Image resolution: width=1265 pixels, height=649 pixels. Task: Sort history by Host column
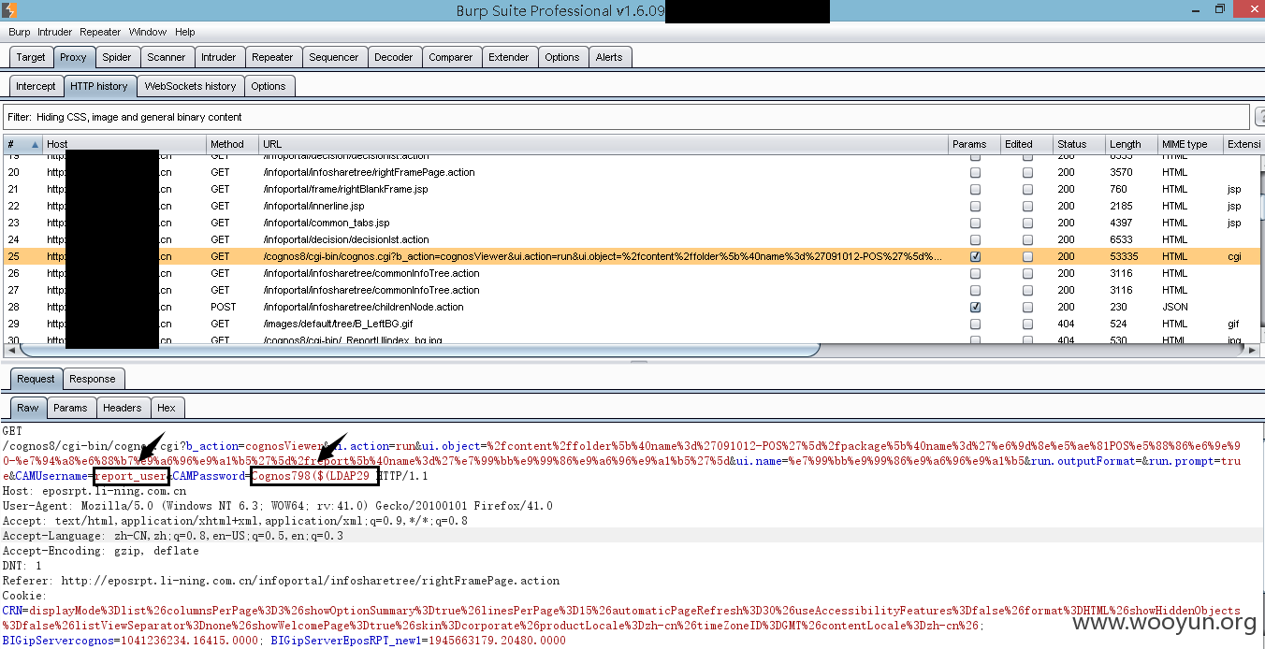[x=124, y=144]
